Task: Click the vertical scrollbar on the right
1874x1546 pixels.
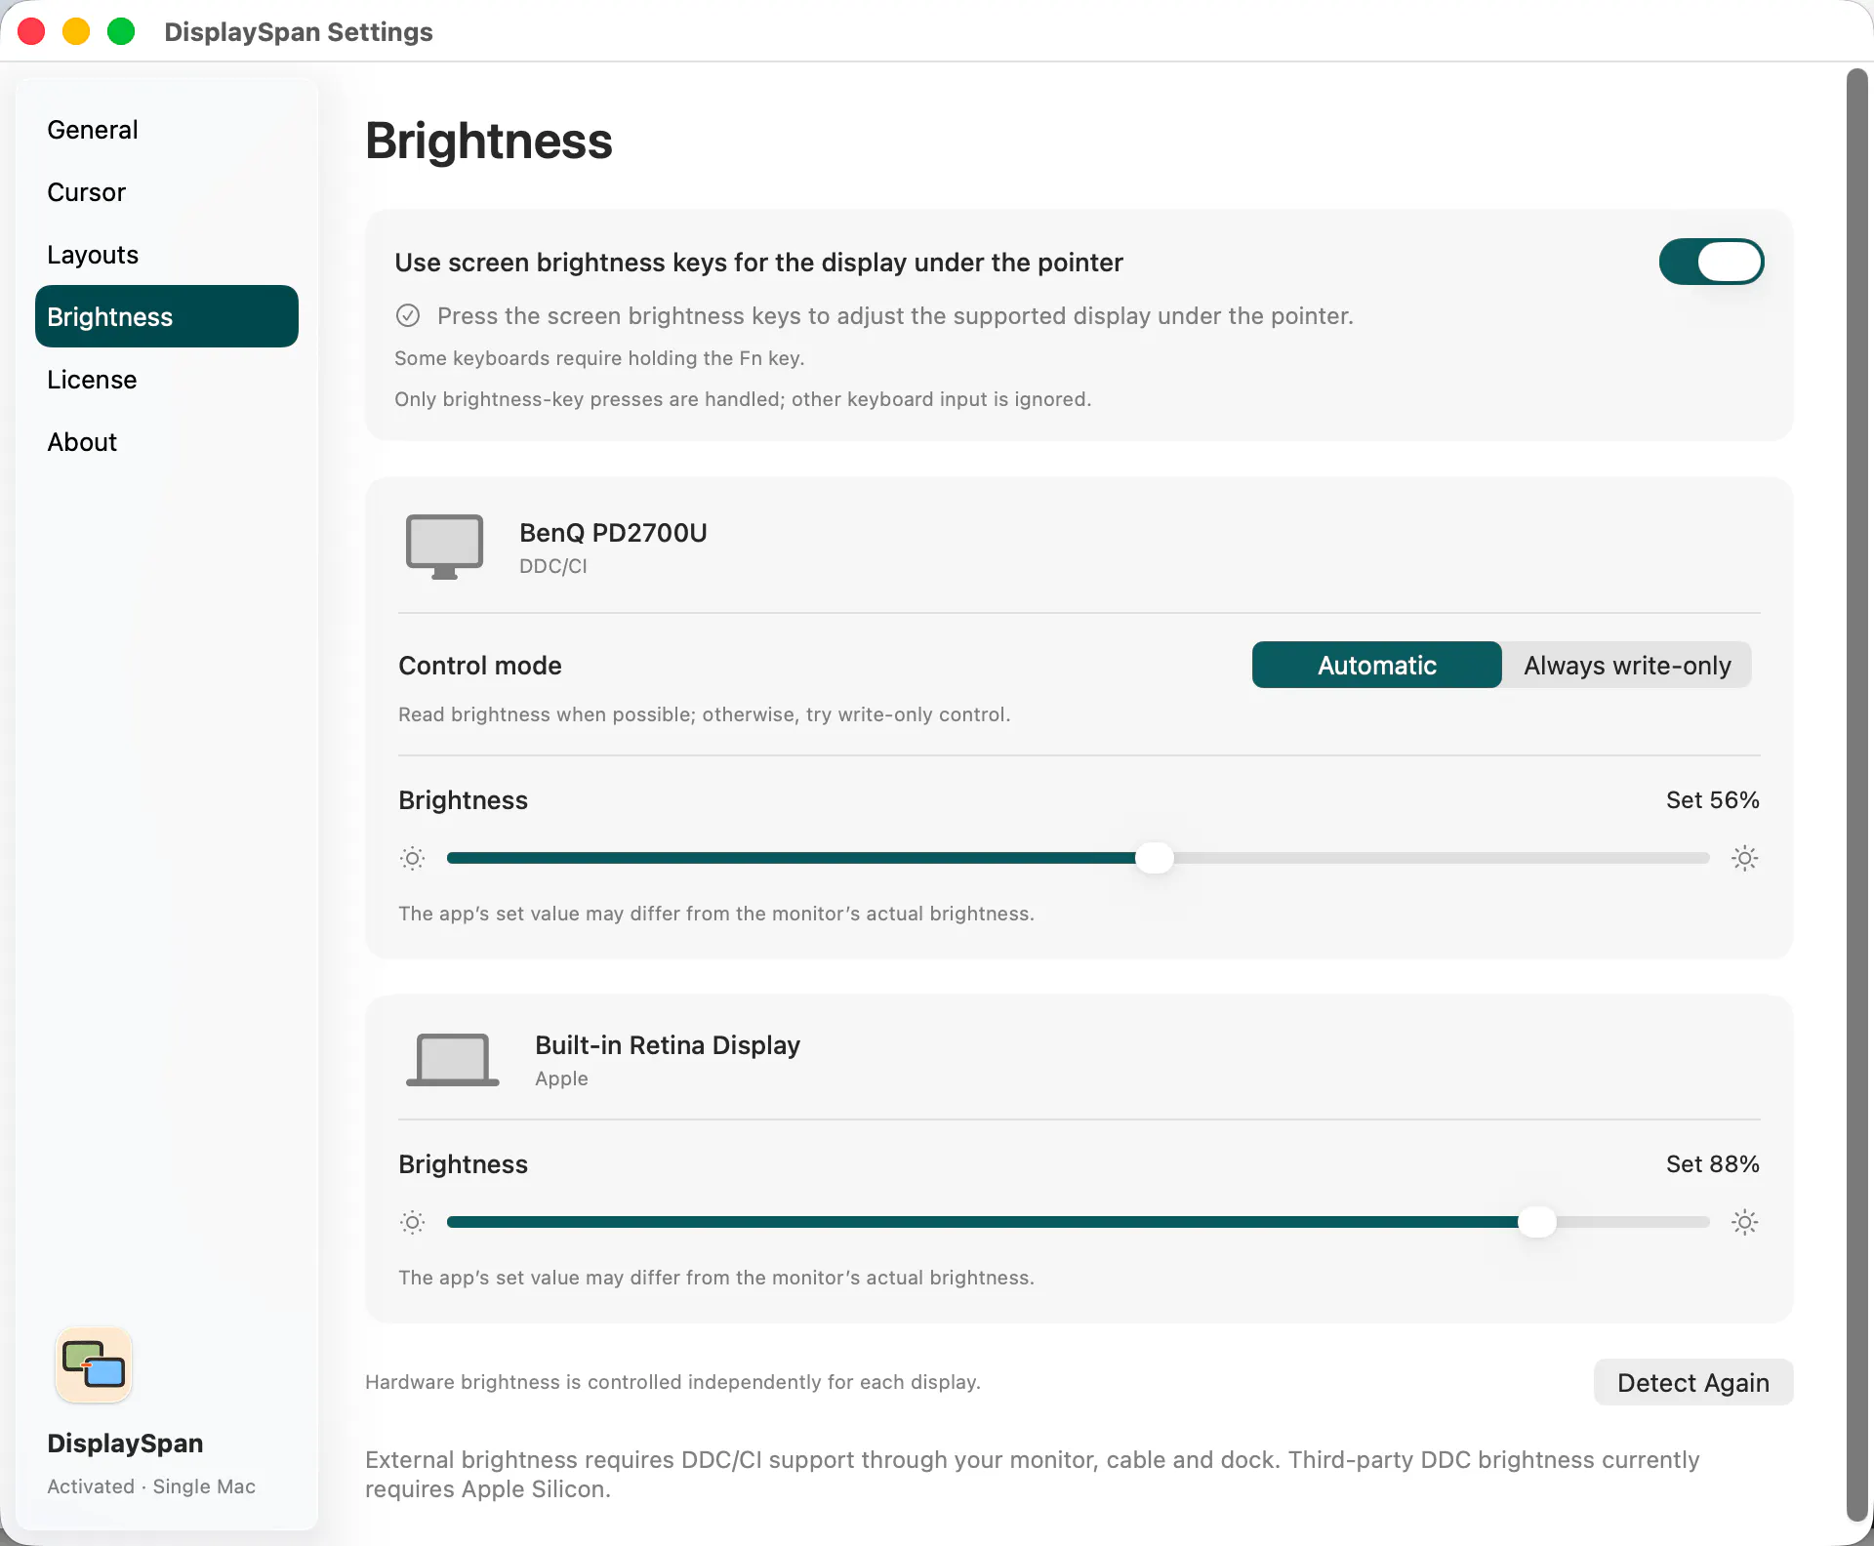Action: point(1857,795)
